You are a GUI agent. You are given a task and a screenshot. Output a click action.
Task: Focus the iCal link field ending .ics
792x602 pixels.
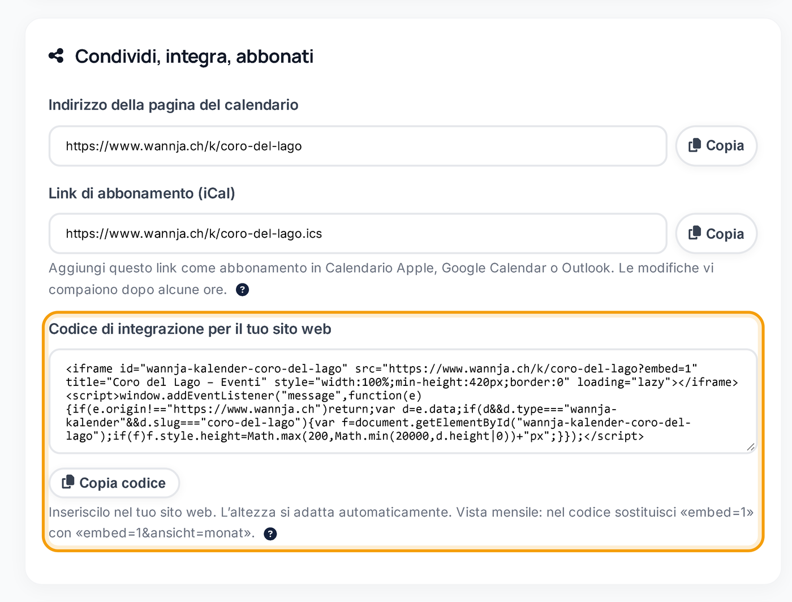(358, 234)
